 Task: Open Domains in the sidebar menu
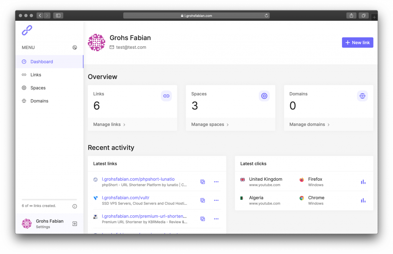click(x=50, y=101)
